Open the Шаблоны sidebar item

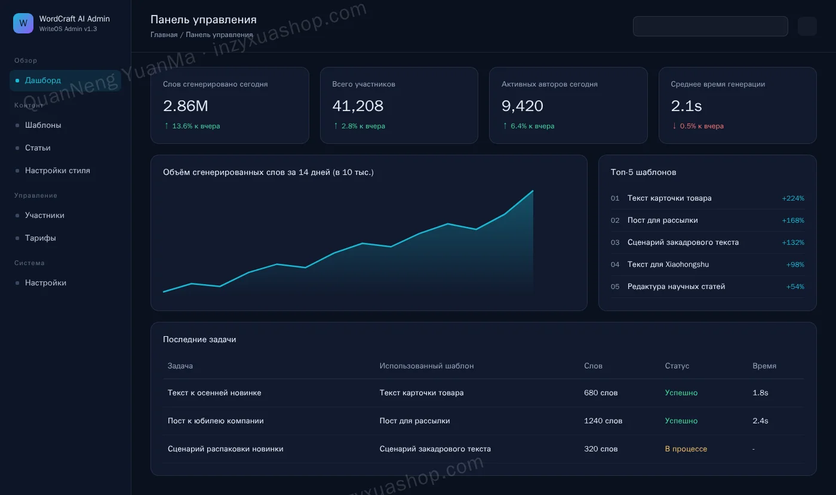tap(65, 125)
